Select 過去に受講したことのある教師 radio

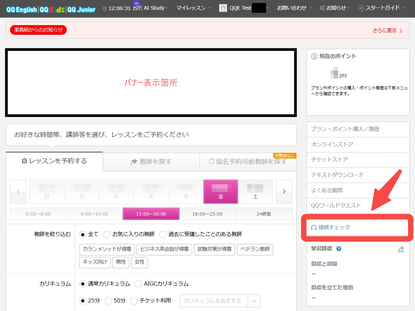[x=163, y=235]
